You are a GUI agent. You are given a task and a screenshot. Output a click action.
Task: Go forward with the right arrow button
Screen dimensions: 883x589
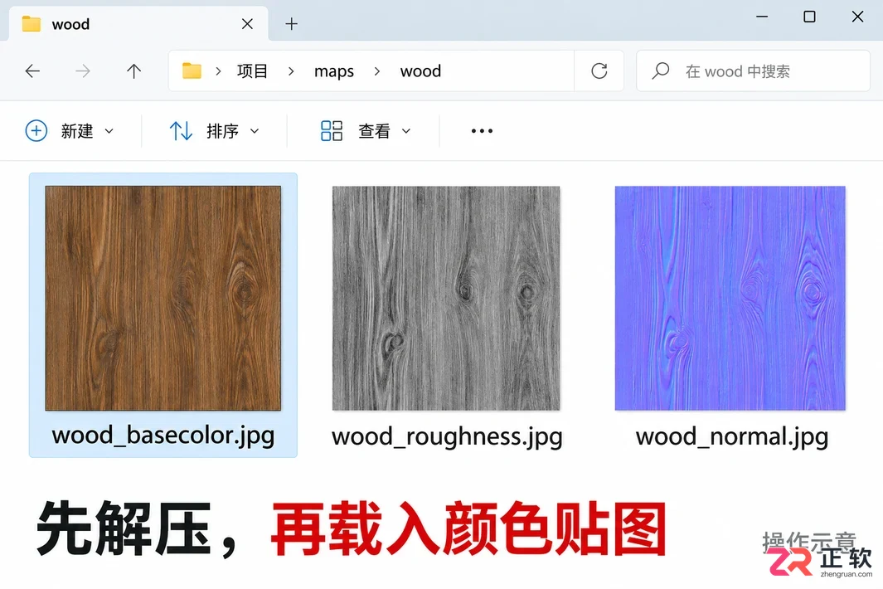tap(83, 71)
